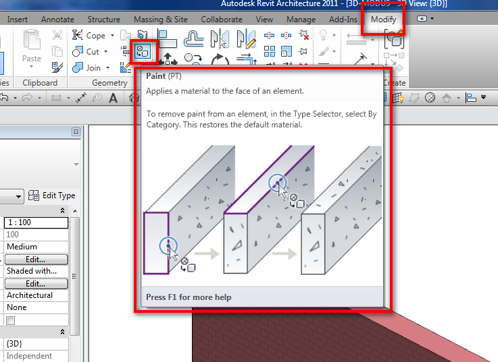Image resolution: width=498 pixels, height=362 pixels.
Task: Click quick access Aligned Dimension icon
Action: (x=81, y=98)
